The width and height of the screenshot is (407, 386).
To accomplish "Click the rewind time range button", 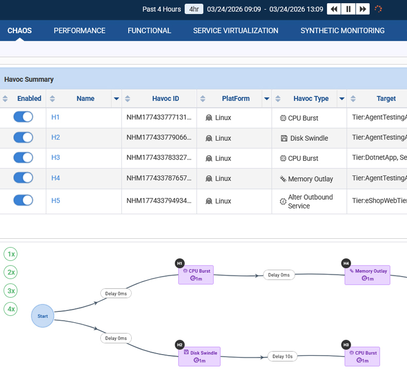I will coord(334,9).
